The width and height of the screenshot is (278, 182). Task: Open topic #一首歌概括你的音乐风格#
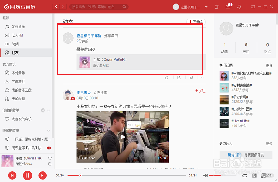pyautogui.click(x=251, y=73)
